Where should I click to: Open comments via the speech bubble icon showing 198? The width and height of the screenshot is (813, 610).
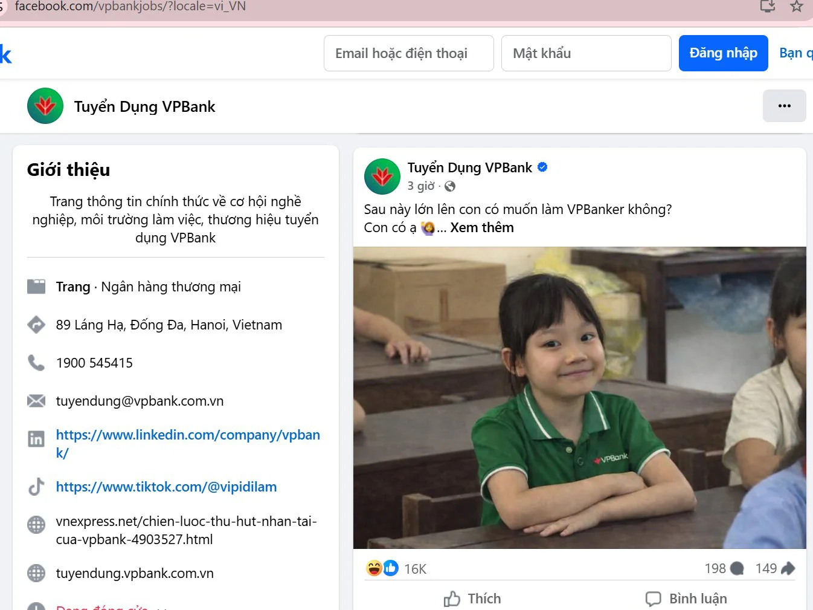736,568
